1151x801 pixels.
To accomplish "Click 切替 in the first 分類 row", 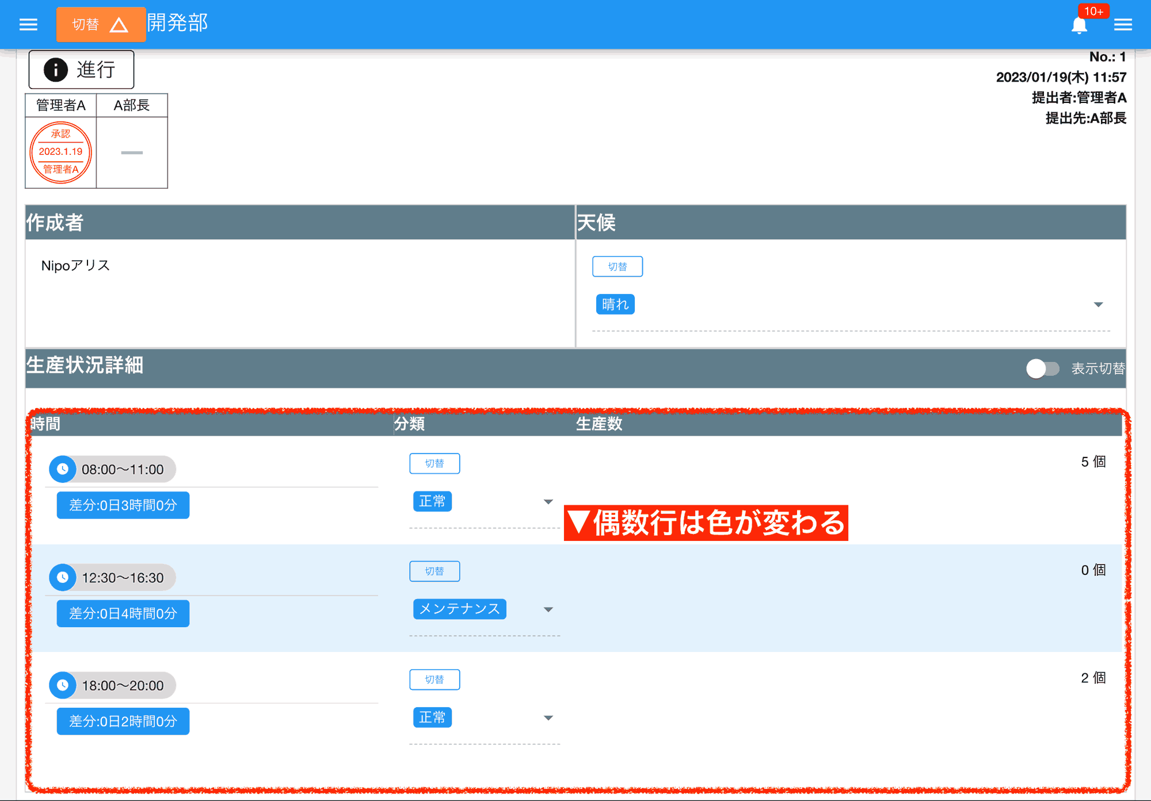I will [x=435, y=463].
